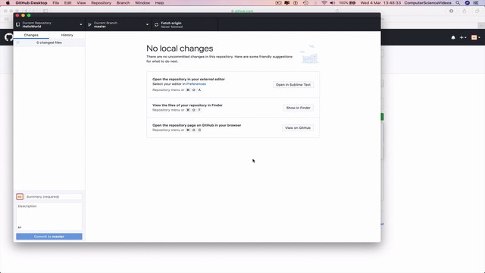Click Show in Finder
This screenshot has height=273, width=485.
click(x=298, y=108)
